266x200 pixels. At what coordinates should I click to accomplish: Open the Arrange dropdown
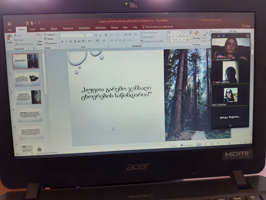[196, 36]
